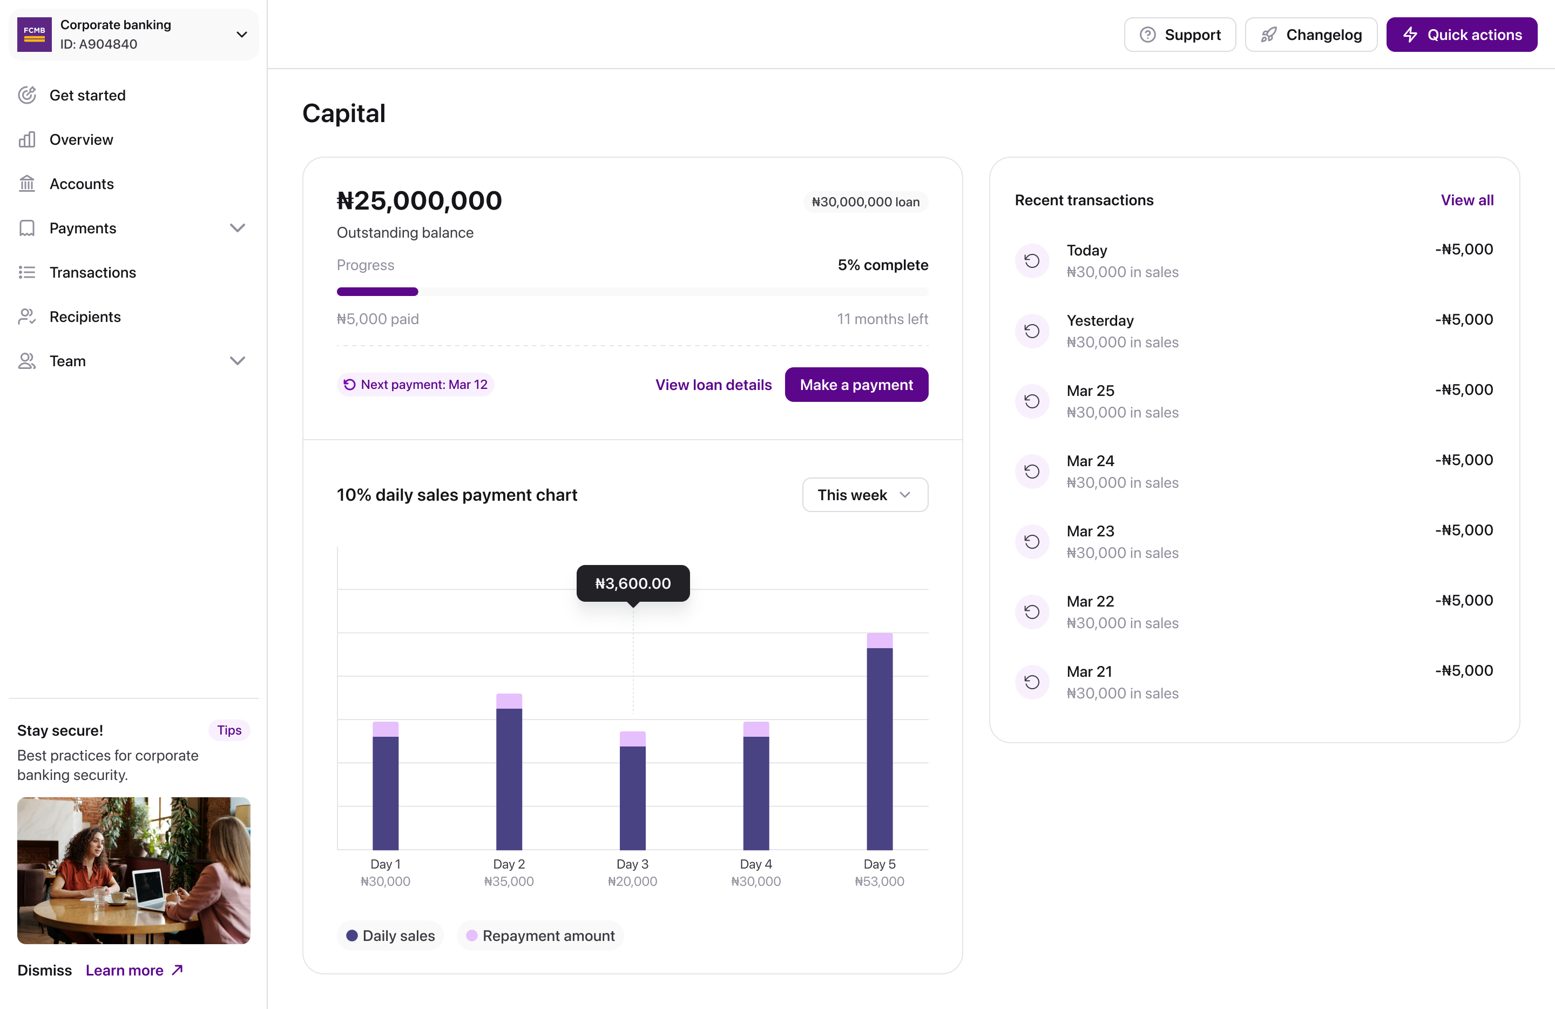
Task: Click the Support button
Action: [x=1179, y=35]
